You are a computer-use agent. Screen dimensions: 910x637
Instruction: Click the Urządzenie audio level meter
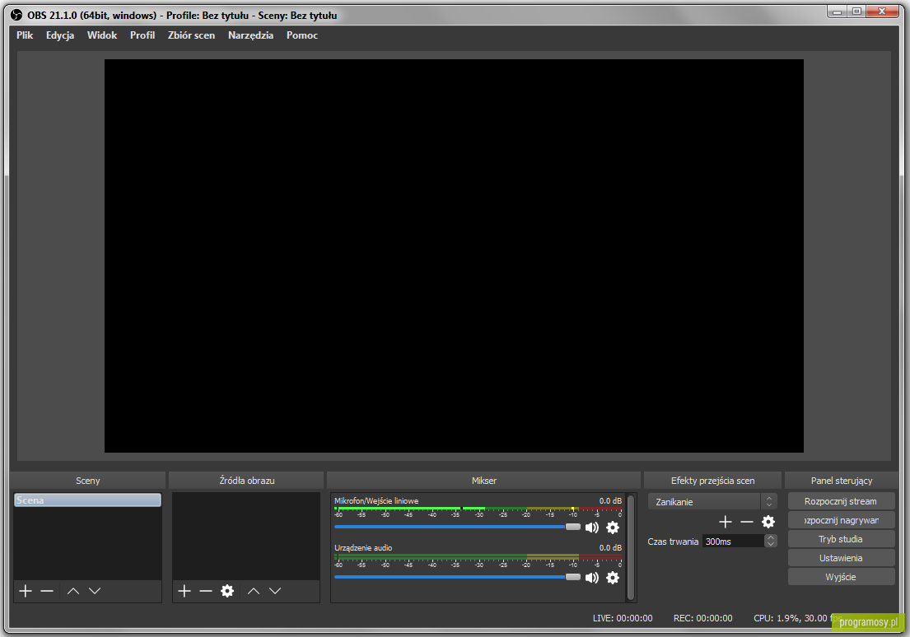pyautogui.click(x=478, y=557)
